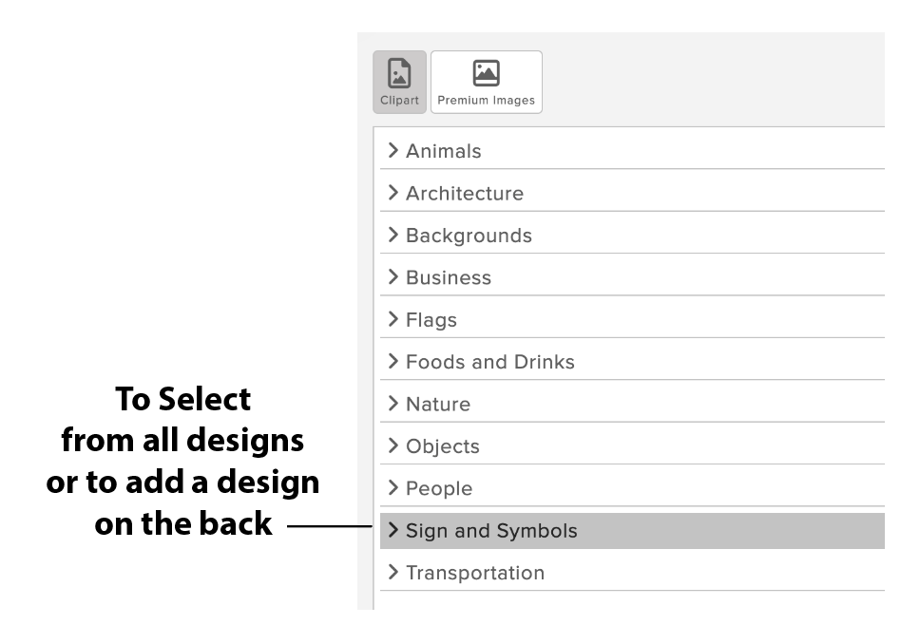Screen dimensions: 920x625
Task: Expand the Animals category chevron
Action: (393, 151)
